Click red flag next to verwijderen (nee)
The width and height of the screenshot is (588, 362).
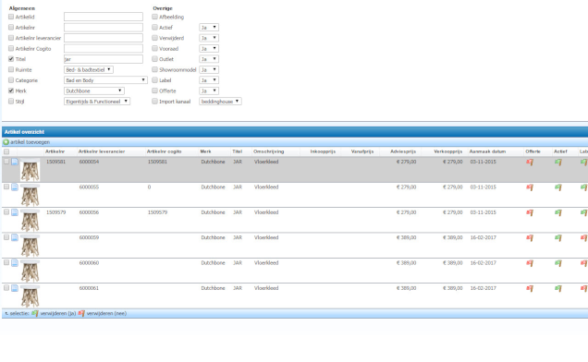coord(81,313)
